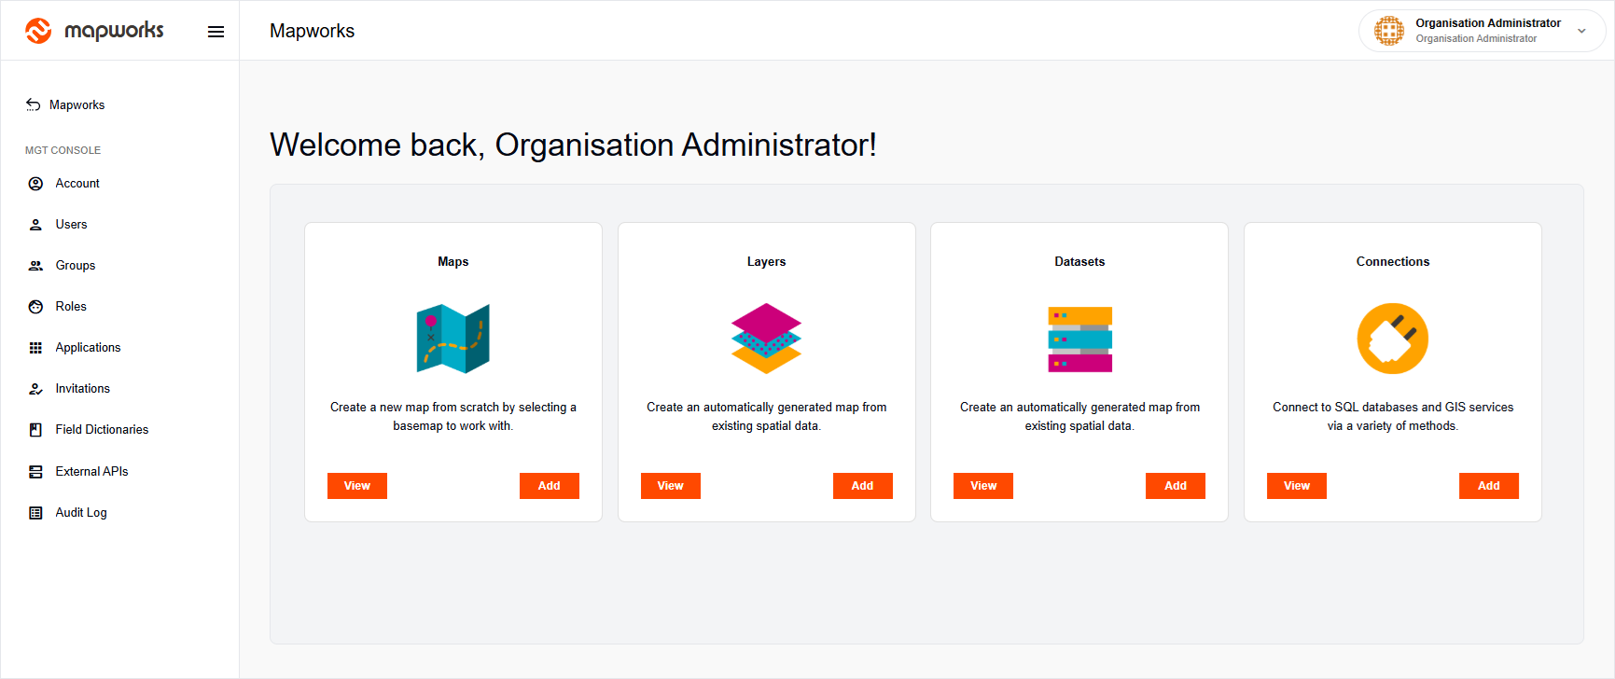Image resolution: width=1615 pixels, height=679 pixels.
Task: Click the Datasets server-stack illustration
Action: [x=1080, y=339]
